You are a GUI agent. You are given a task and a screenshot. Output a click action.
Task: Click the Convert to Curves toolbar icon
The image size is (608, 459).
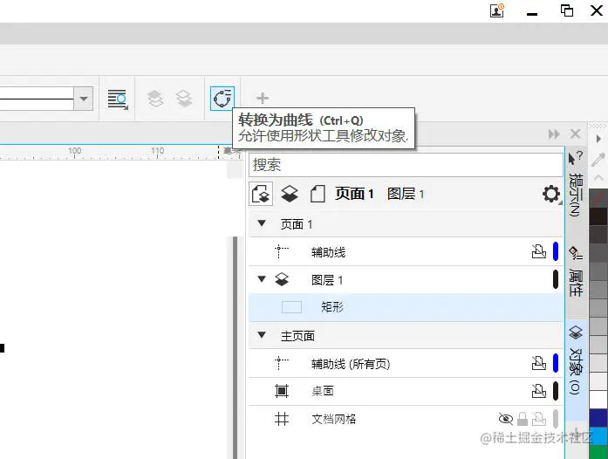tap(222, 99)
